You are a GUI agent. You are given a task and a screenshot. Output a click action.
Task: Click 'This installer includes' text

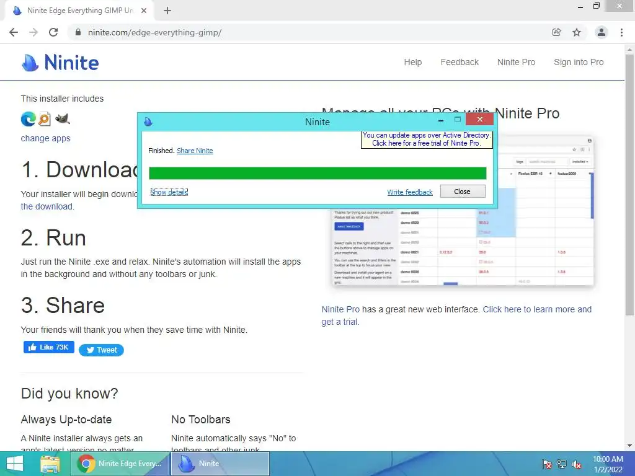[x=62, y=99]
